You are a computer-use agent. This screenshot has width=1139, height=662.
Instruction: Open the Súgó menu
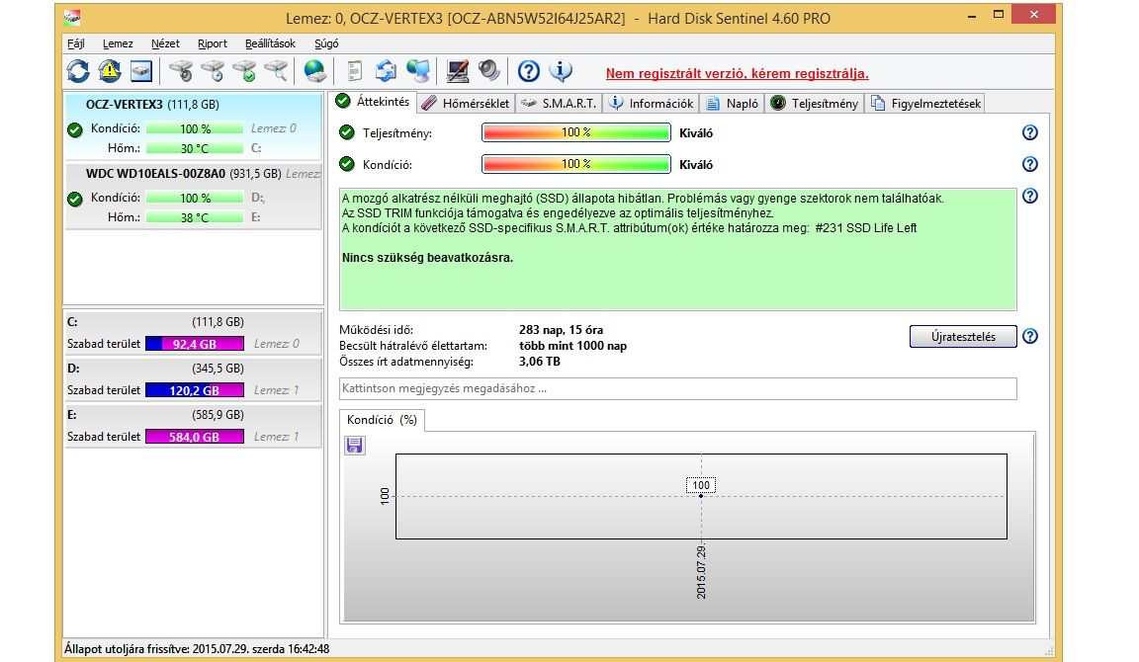326,43
